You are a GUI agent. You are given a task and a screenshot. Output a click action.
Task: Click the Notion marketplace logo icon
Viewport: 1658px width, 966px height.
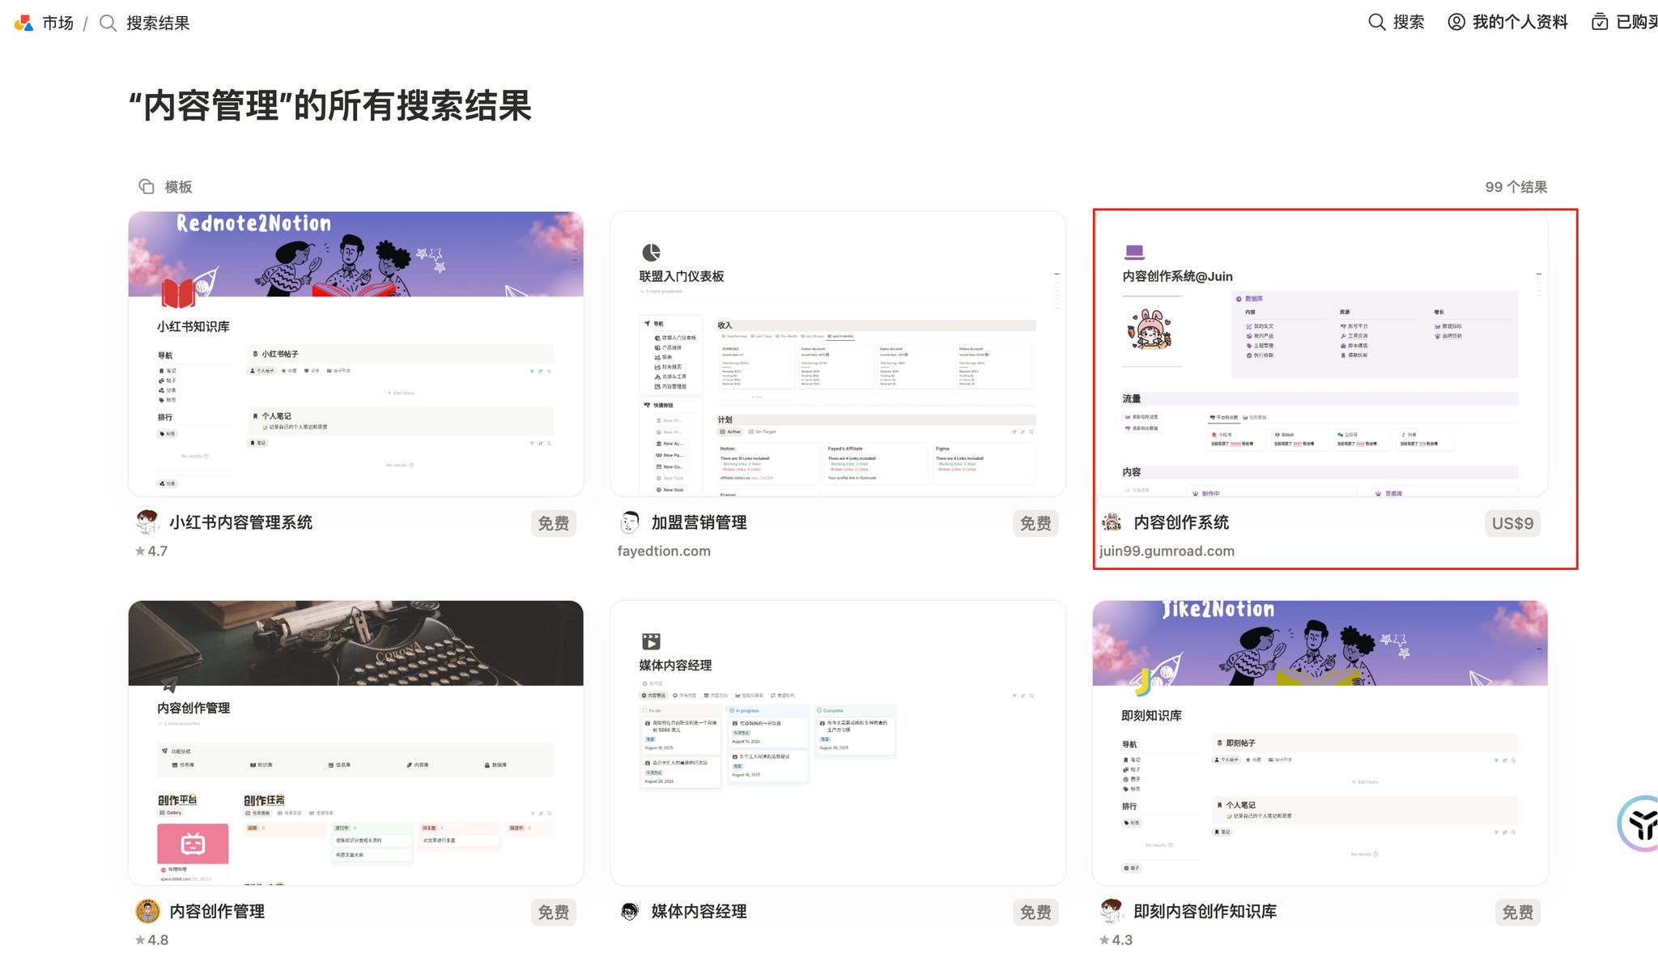coord(23,23)
